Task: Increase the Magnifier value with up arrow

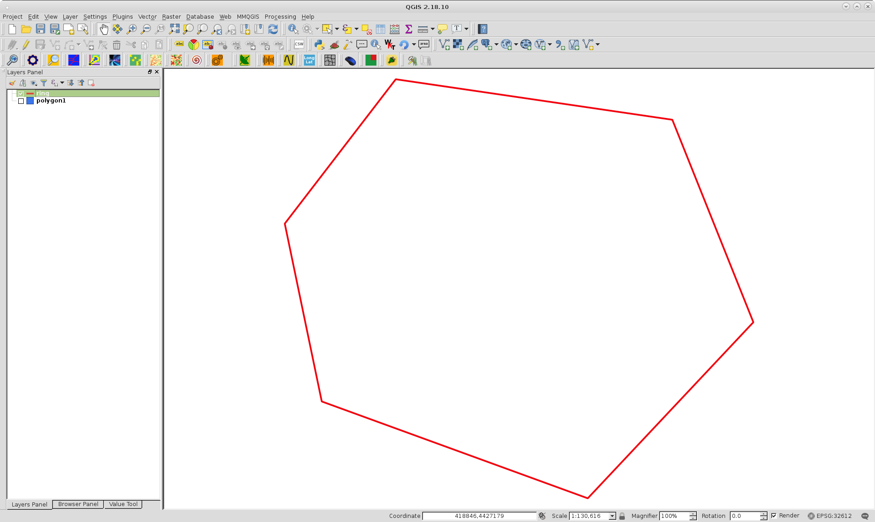Action: 693,514
